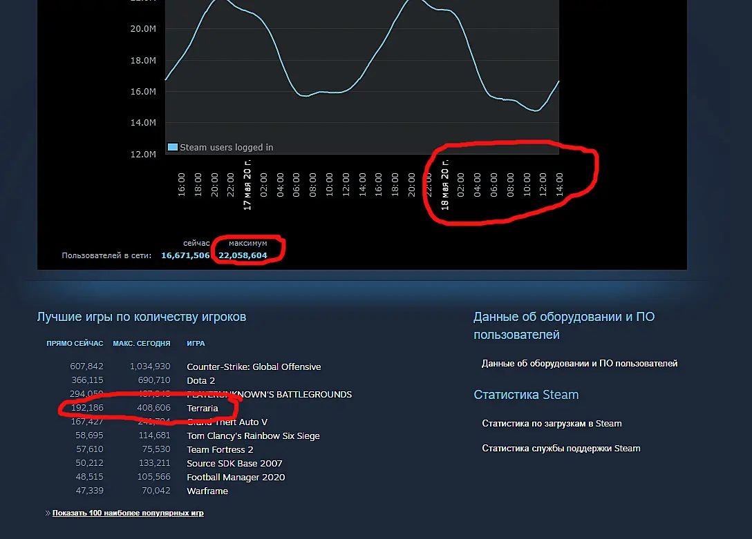The image size is (752, 539).
Task: Open the Grand Theft Auto V entry
Action: [x=227, y=422]
